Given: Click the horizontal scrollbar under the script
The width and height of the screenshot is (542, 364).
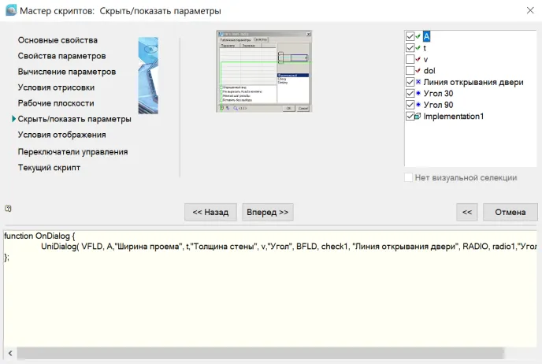Looking at the screenshot, I should 260,353.
